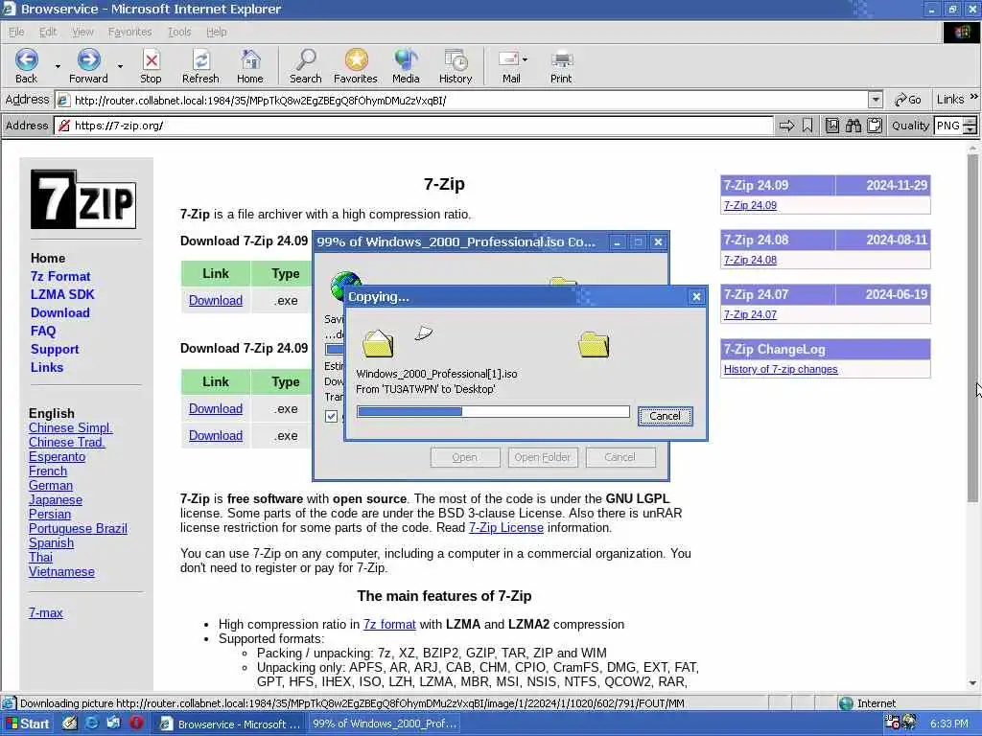Open the File menu
This screenshot has width=982, height=736.
coord(16,32)
